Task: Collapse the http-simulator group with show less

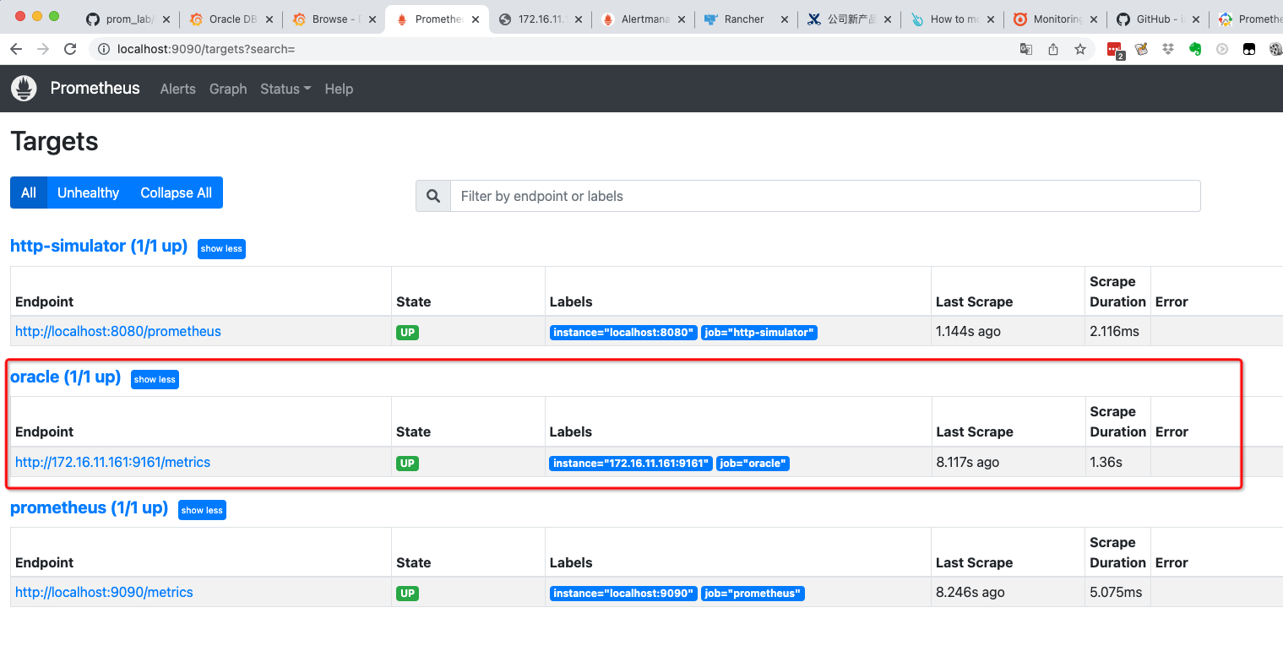Action: point(221,248)
